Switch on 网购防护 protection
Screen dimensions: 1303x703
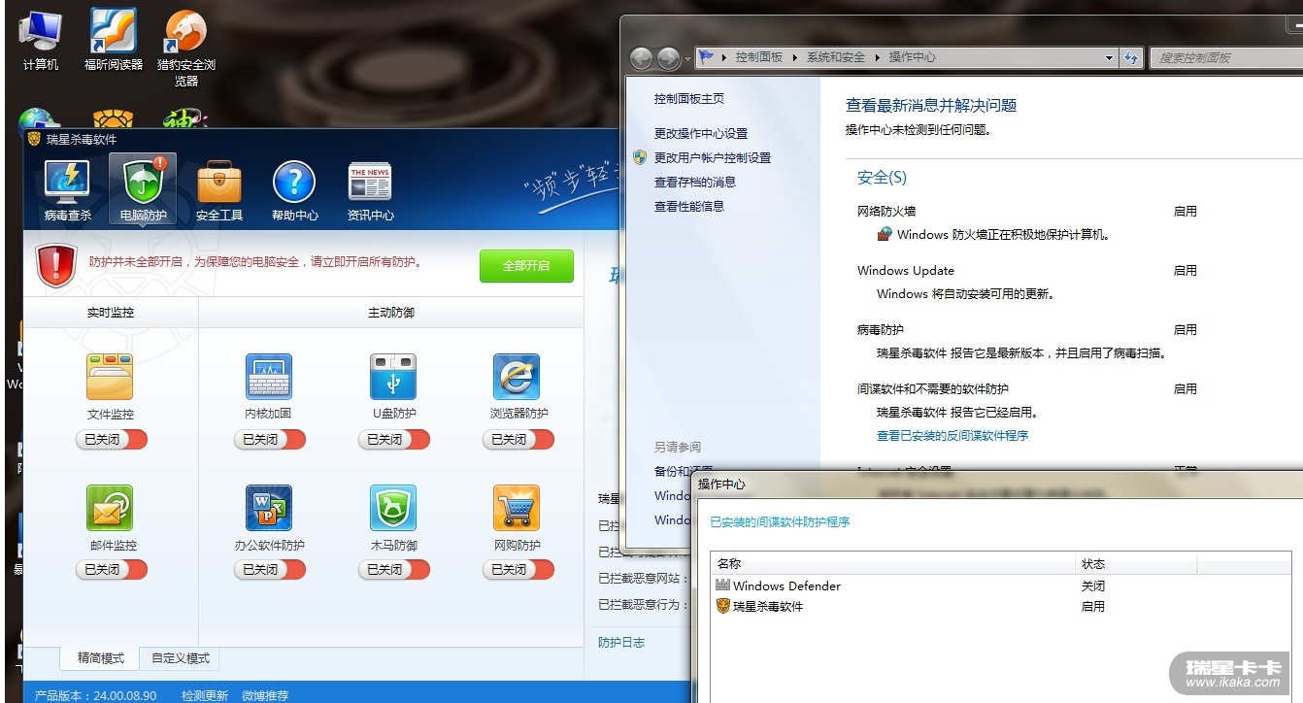(x=518, y=570)
